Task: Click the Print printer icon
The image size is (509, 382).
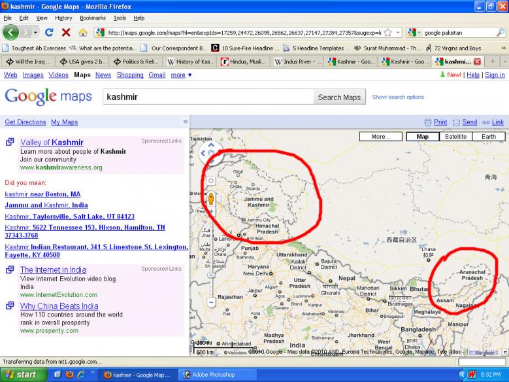Action: pos(428,122)
